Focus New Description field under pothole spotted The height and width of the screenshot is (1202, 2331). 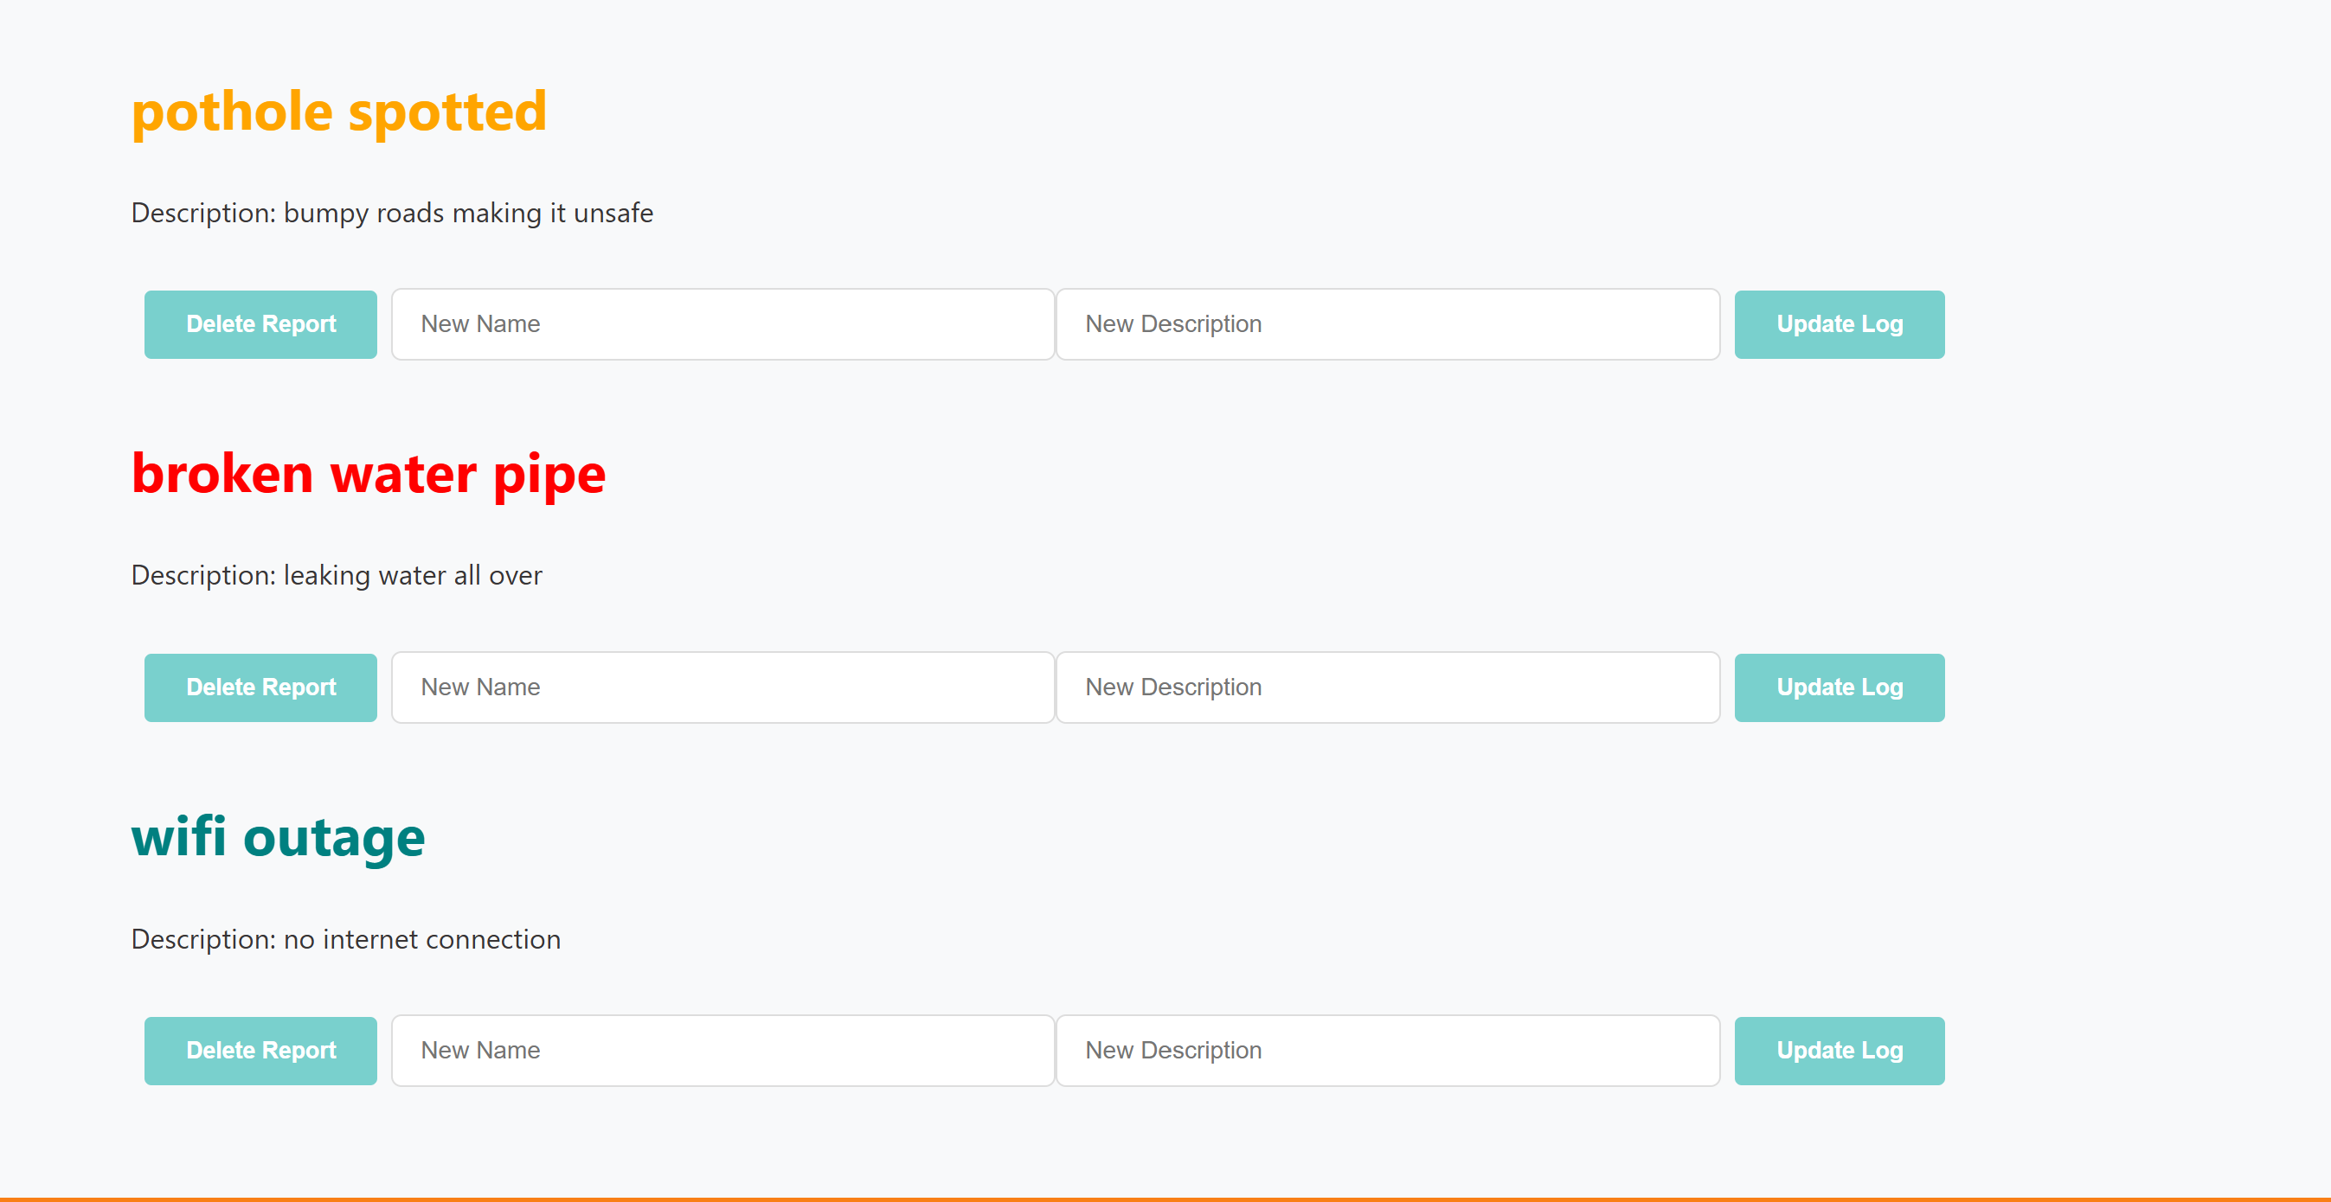(1387, 323)
